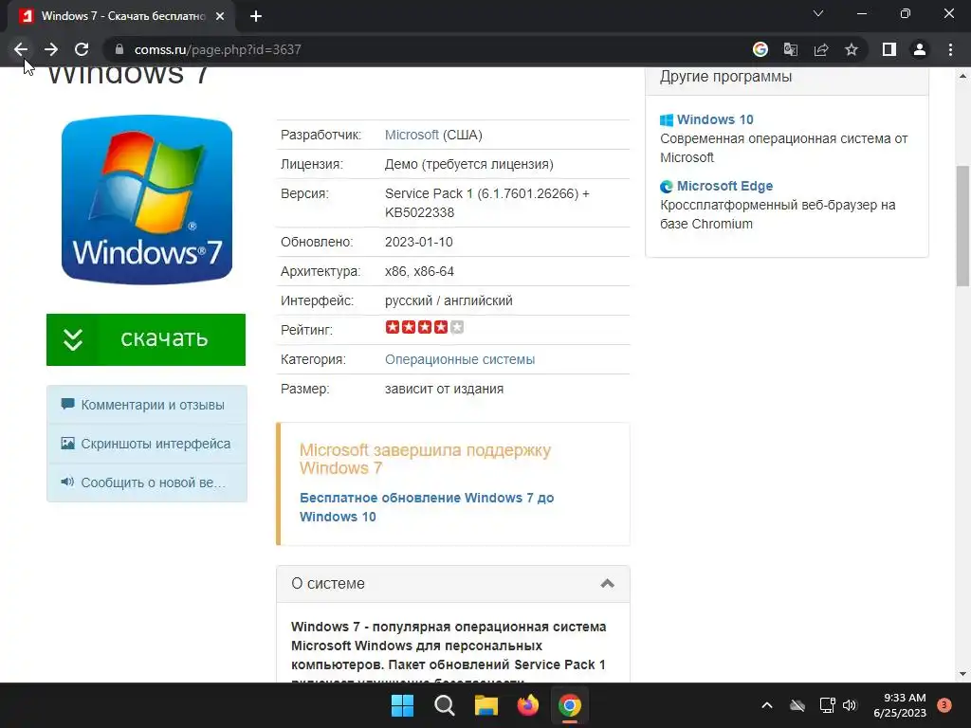The image size is (971, 728).
Task: Open taskbar Search icon
Action: point(444,705)
